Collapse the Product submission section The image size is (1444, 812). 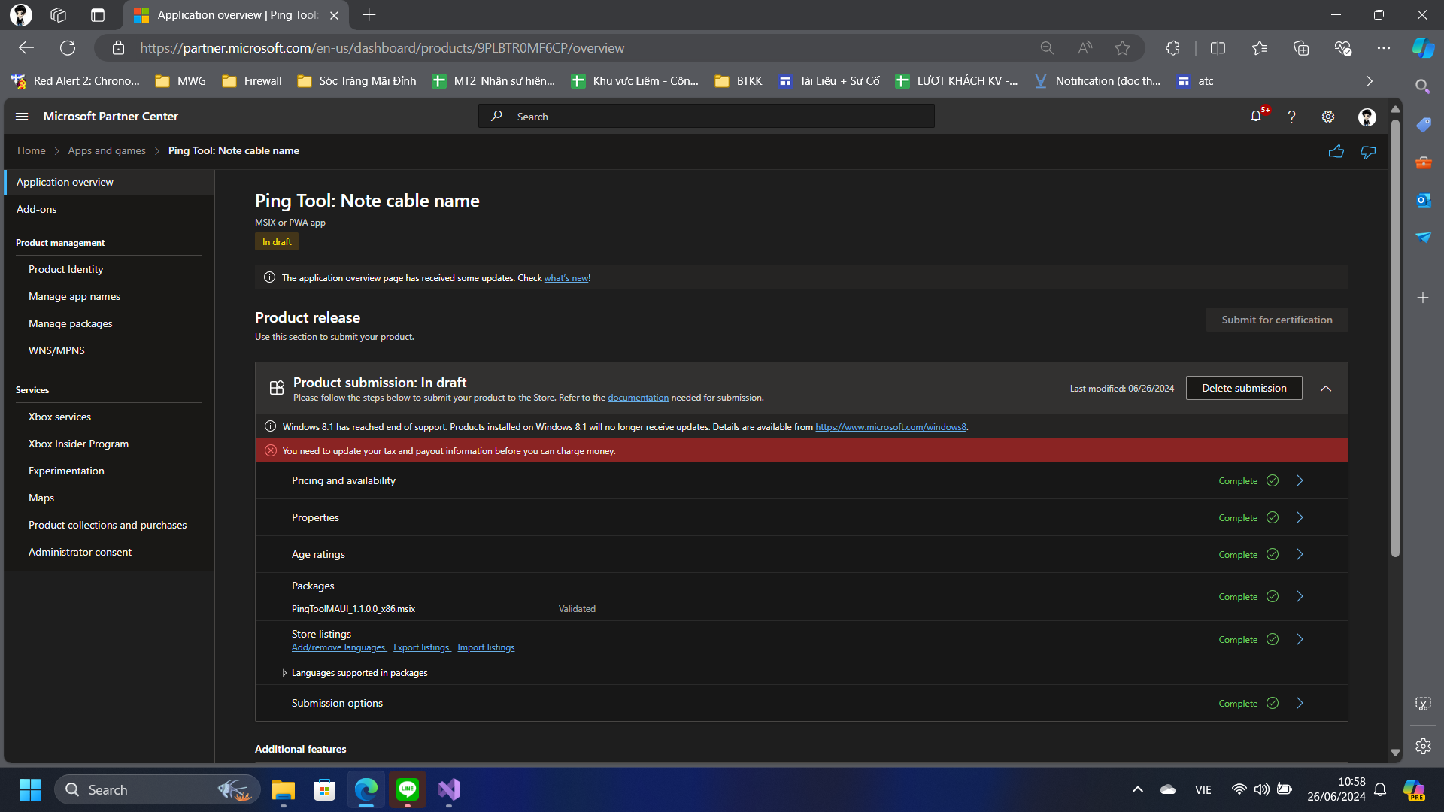coord(1326,389)
